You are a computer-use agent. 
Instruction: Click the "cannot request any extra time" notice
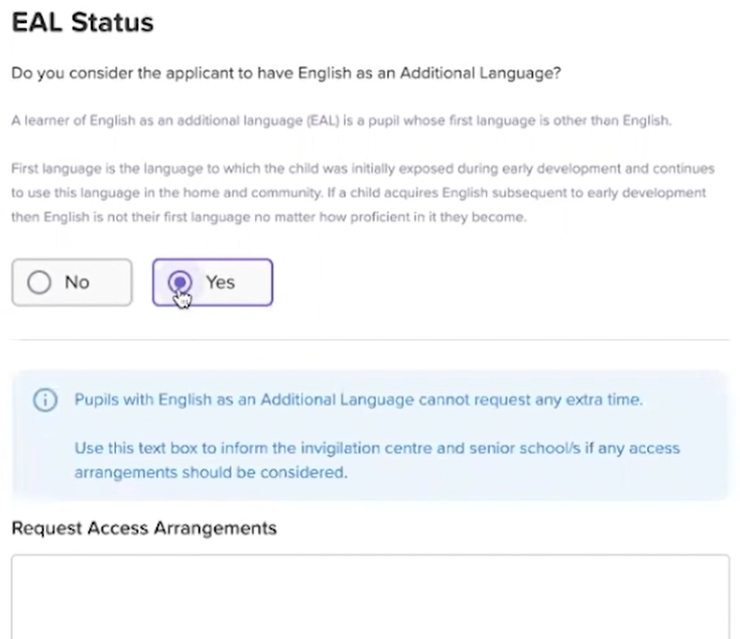358,399
